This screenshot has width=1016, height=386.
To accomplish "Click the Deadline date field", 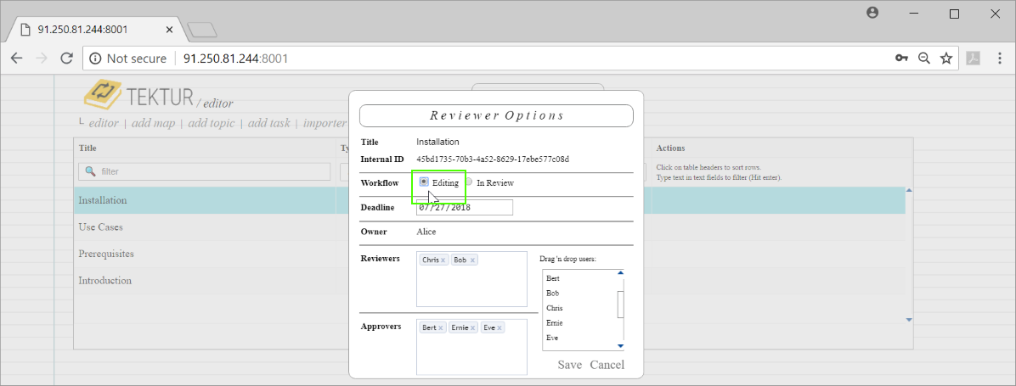I will pyautogui.click(x=465, y=208).
